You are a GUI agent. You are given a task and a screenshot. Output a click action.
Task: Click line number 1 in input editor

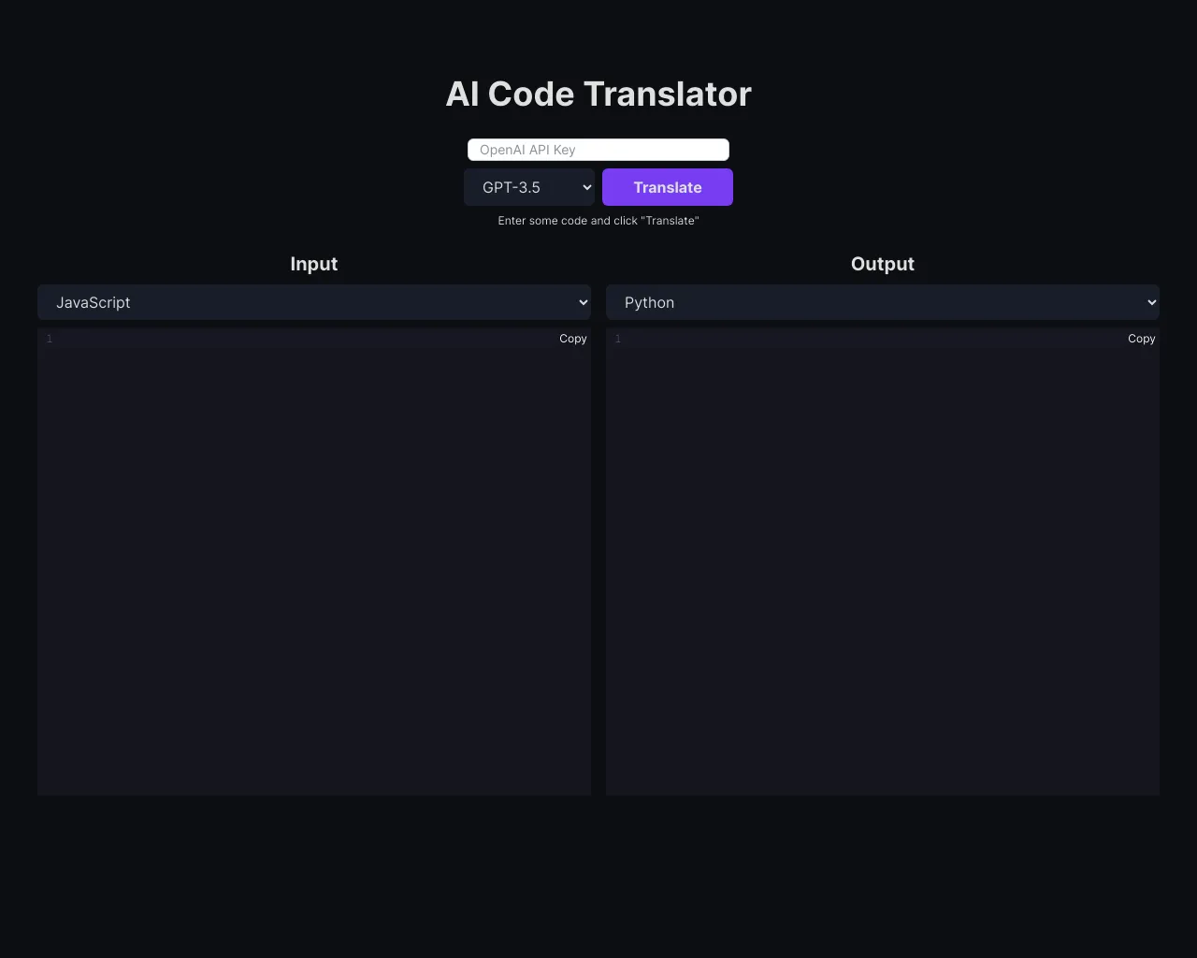pos(50,339)
